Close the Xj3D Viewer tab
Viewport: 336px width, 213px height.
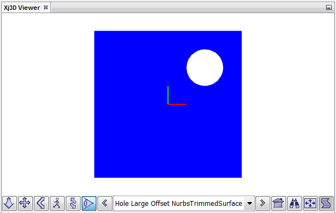click(45, 8)
